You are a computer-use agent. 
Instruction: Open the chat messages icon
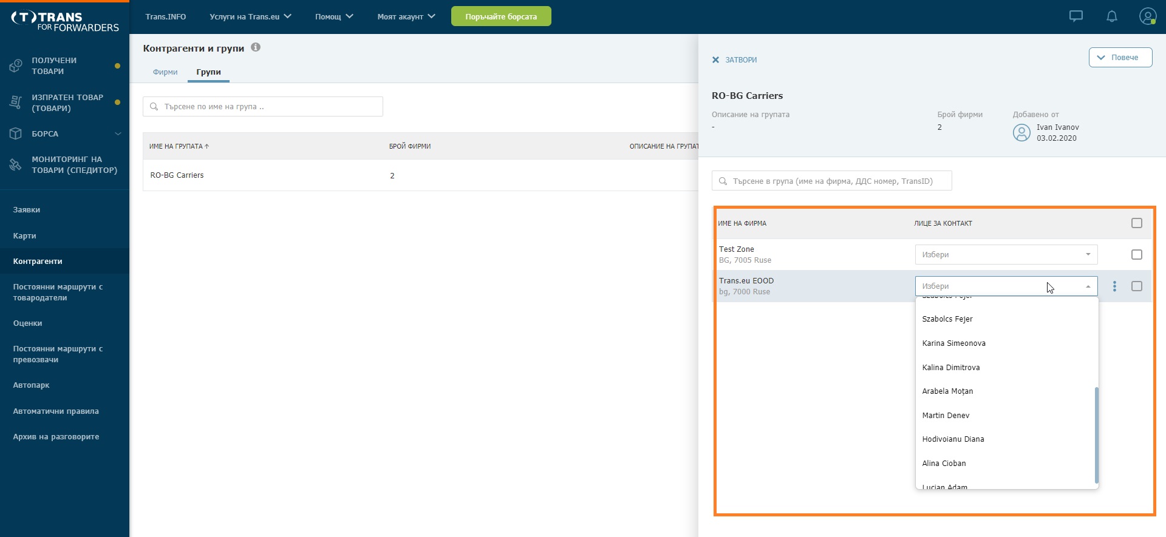pos(1076,16)
